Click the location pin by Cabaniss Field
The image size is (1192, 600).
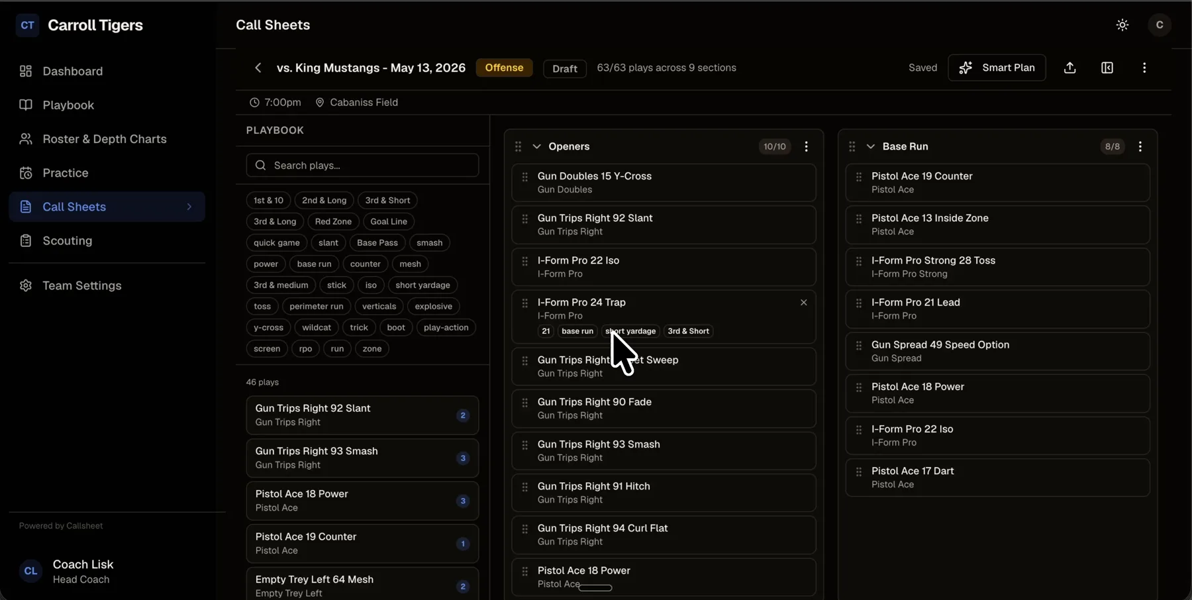coord(320,103)
